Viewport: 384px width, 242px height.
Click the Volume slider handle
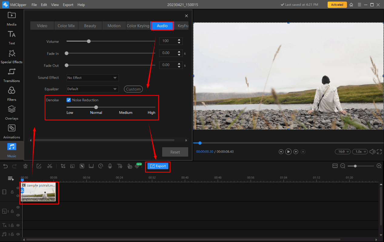pos(89,41)
